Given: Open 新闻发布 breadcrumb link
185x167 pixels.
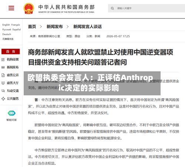Looking at the screenshot, I should pos(55,27).
